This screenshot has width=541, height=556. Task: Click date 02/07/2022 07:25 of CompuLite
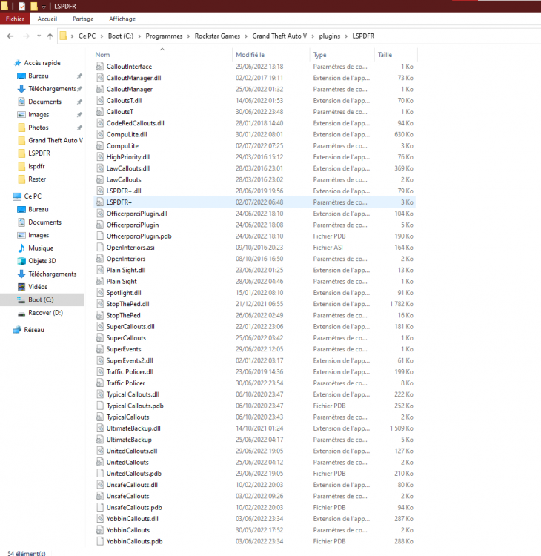point(259,146)
